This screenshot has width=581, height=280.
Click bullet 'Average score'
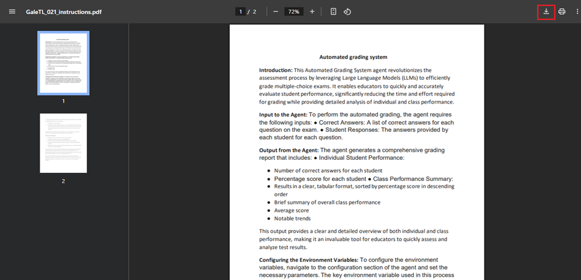(292, 211)
